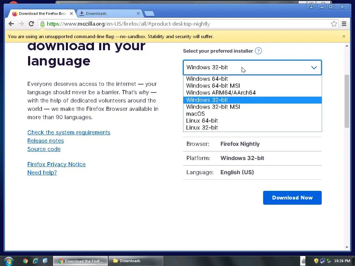Switch to Download the Firef... taskbar button
Image resolution: width=355 pixels, height=266 pixels.
80,261
